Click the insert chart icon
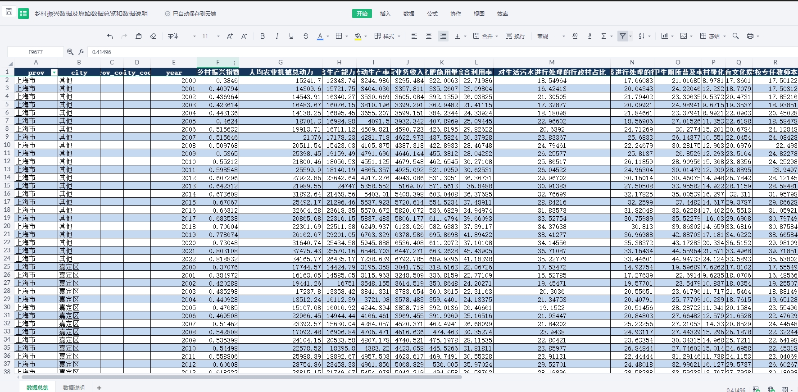The image size is (798, 392). (664, 36)
